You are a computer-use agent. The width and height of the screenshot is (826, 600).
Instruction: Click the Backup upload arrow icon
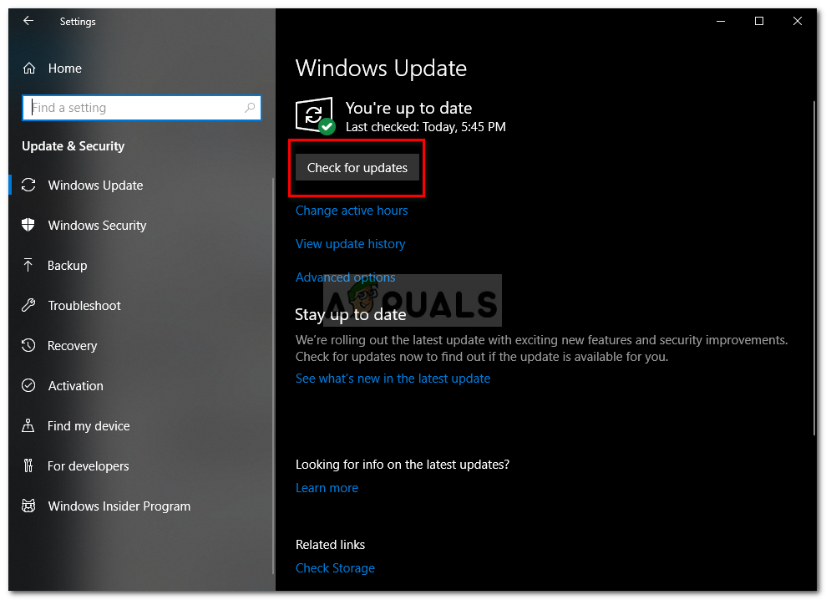coord(28,265)
